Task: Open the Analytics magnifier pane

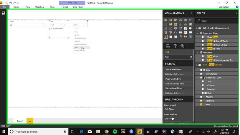Action: (182, 46)
